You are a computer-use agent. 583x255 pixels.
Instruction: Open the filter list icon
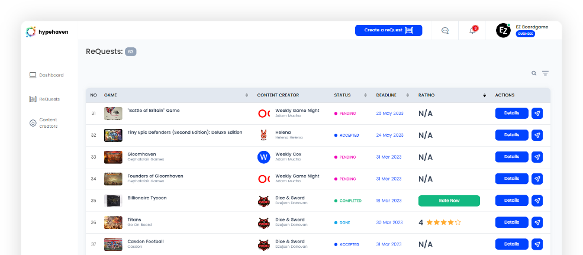click(x=545, y=73)
